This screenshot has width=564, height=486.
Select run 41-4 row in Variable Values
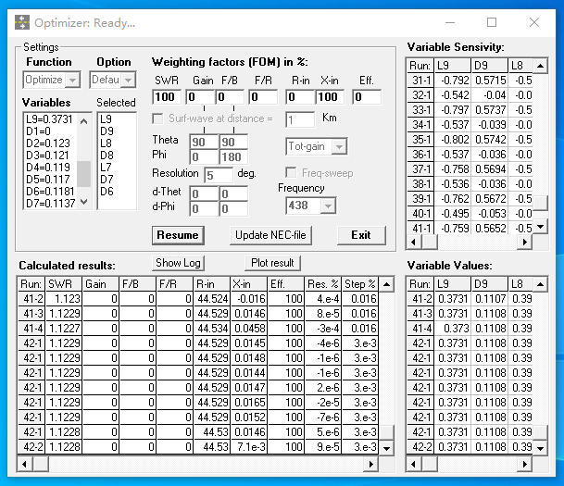470,329
